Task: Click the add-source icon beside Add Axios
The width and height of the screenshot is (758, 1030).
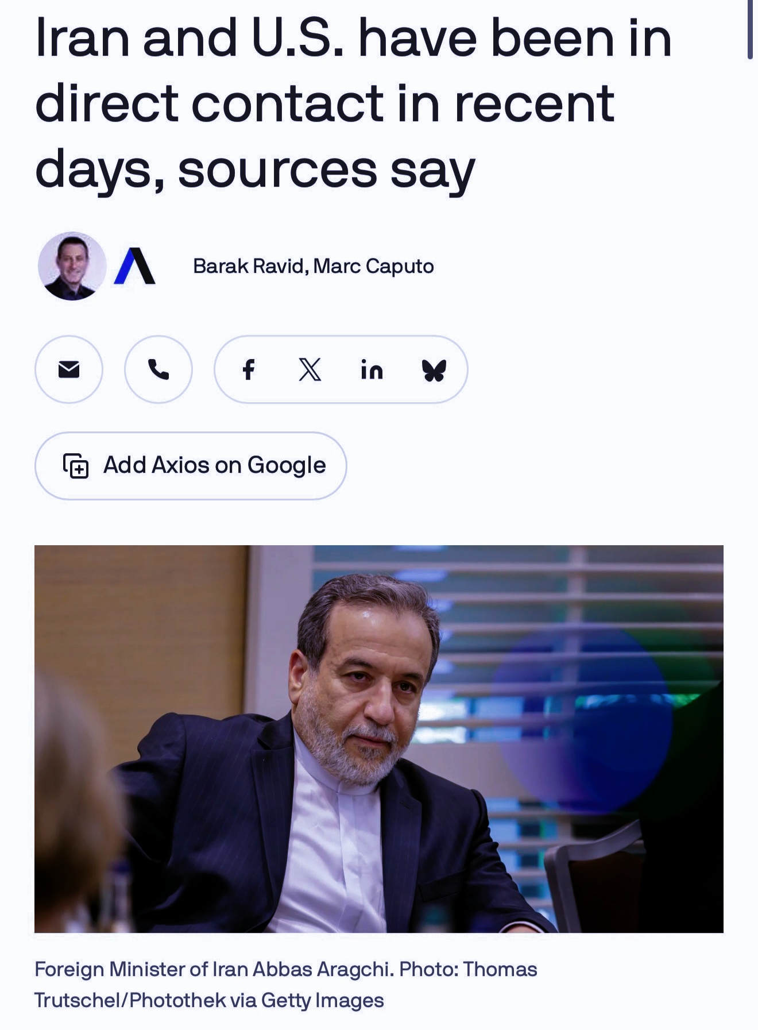Action: pos(76,466)
